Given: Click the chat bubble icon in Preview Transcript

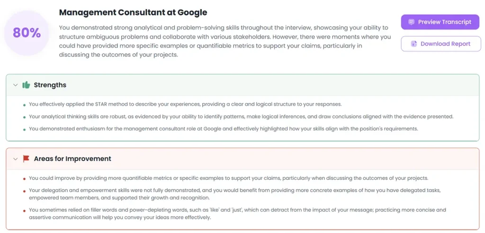Looking at the screenshot, I should (x=411, y=22).
